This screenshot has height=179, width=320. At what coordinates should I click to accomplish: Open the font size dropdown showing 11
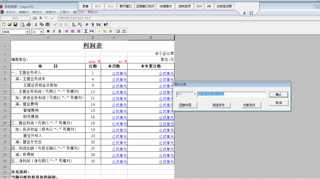(41, 32)
